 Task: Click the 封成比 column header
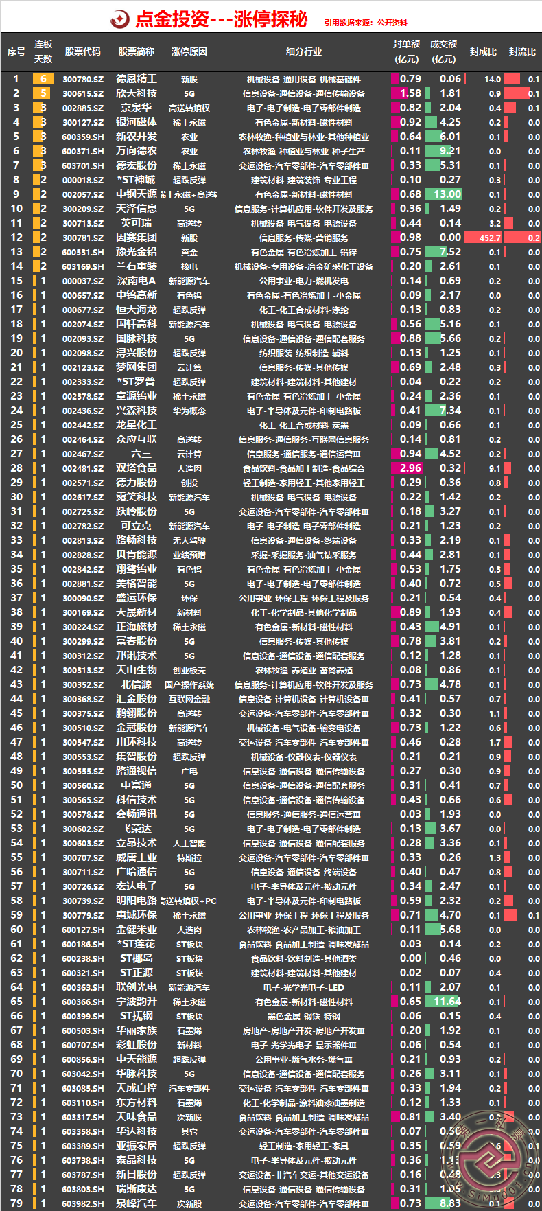click(483, 52)
